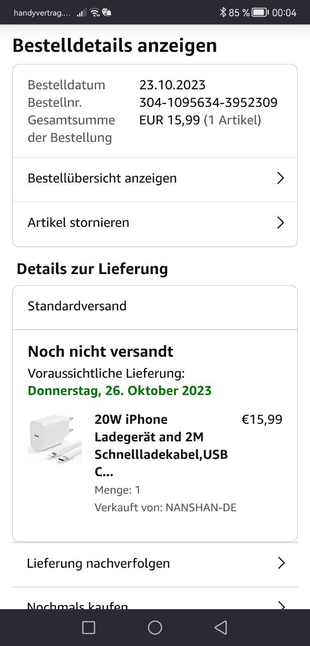Expand the Bestellübersicht anzeigen chevron
This screenshot has height=646, width=310.
point(281,178)
